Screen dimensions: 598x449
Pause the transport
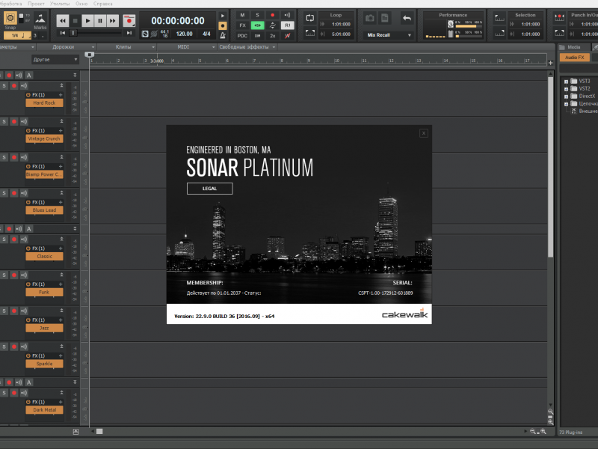pyautogui.click(x=100, y=21)
